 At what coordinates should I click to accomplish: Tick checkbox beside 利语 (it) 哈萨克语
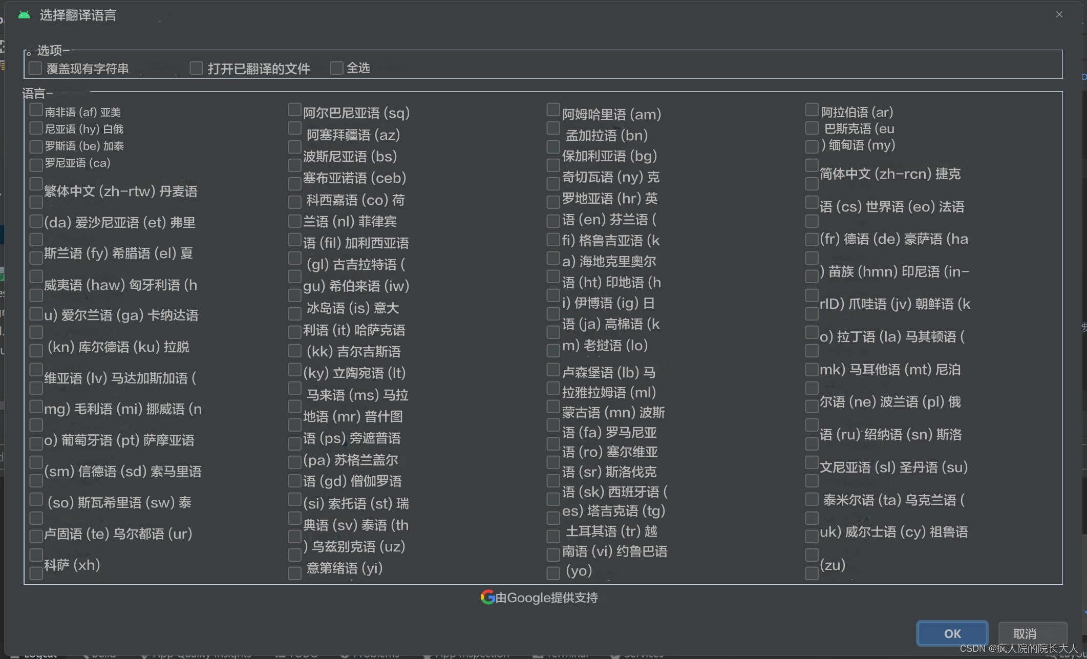click(294, 332)
